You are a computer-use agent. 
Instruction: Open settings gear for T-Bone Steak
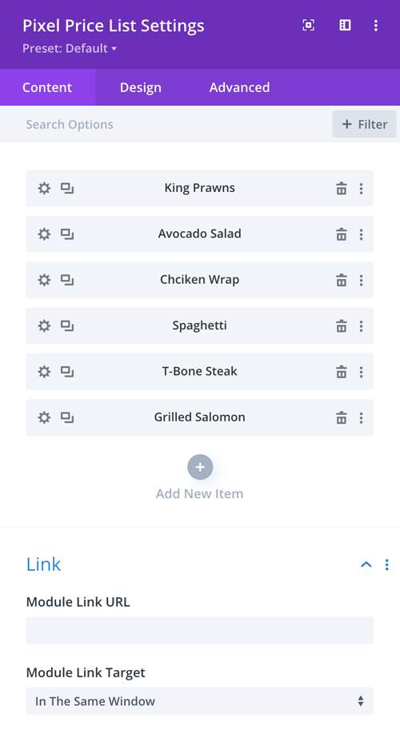click(44, 372)
